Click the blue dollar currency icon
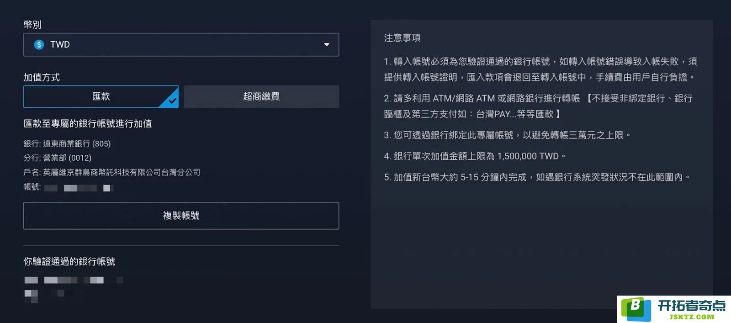 click(39, 44)
